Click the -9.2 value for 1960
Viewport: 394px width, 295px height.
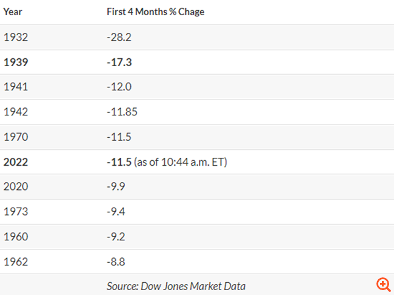coord(116,237)
